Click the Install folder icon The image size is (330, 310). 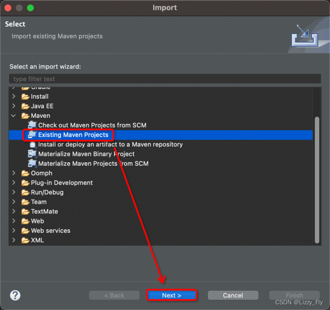(25, 96)
